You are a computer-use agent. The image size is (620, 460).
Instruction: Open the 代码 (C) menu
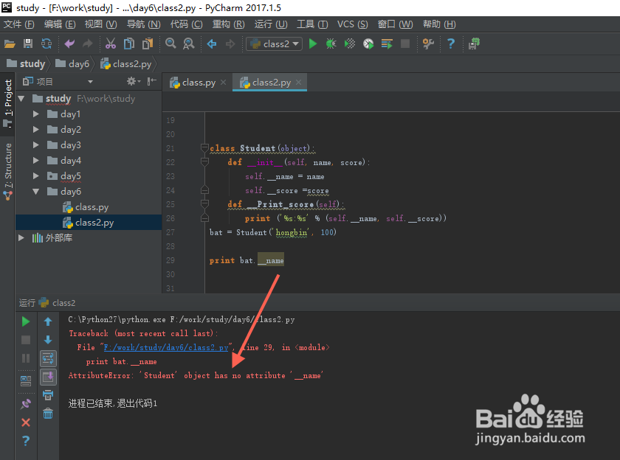tap(186, 24)
